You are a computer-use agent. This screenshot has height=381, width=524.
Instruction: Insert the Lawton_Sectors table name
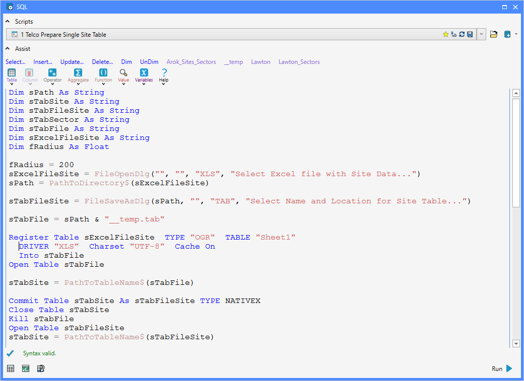point(299,61)
